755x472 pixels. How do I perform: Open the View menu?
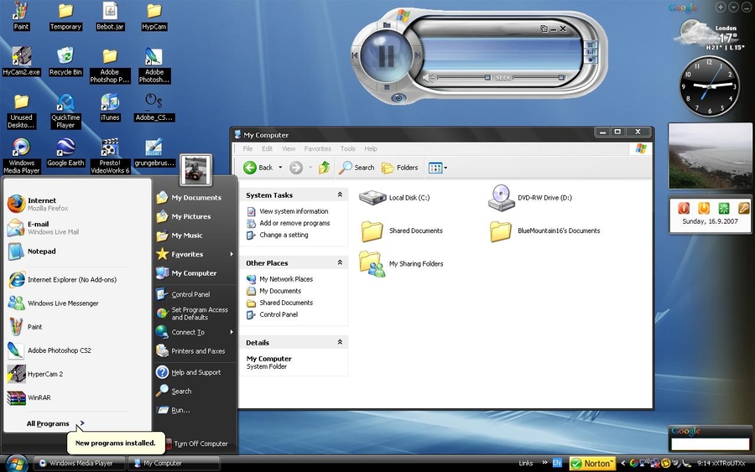289,148
